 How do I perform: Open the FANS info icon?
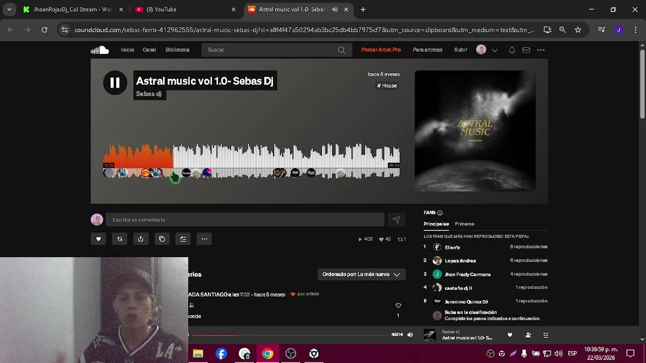point(440,213)
